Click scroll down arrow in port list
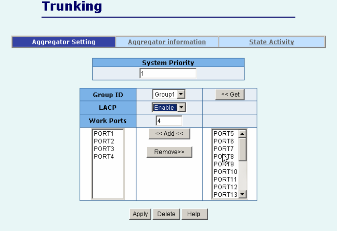Viewport: 337px width, 231px height. (242, 195)
